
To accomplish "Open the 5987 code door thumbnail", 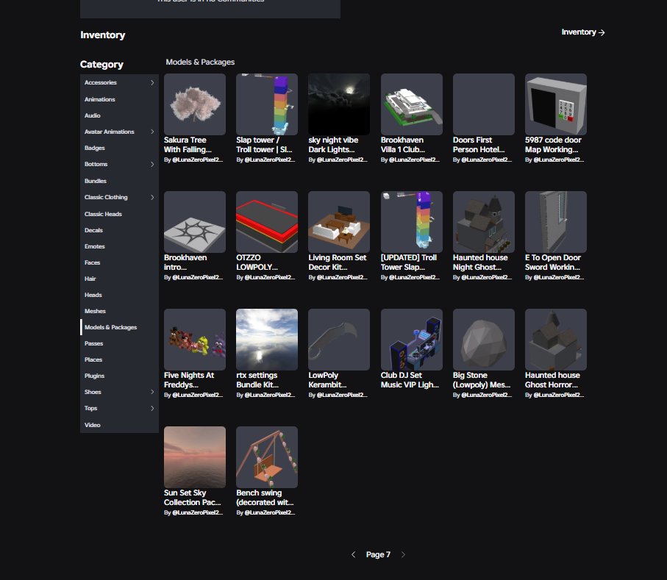I will pyautogui.click(x=556, y=104).
